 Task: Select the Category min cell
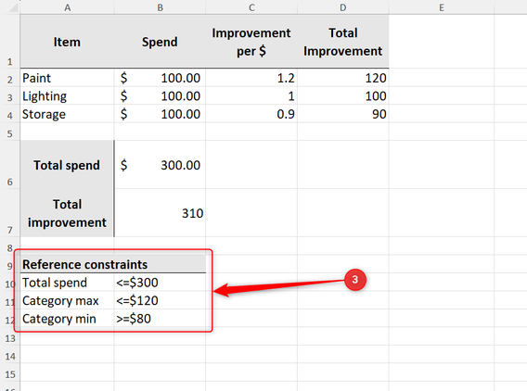click(x=67, y=319)
